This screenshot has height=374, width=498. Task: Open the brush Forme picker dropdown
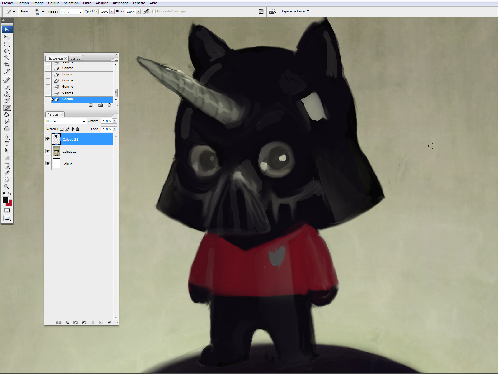(x=43, y=12)
